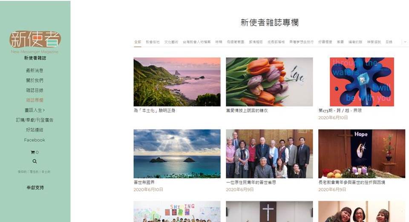Screen dimensions: 409x222
Task: Go to 最新消息 in the sidebar
Action: [x=35, y=70]
